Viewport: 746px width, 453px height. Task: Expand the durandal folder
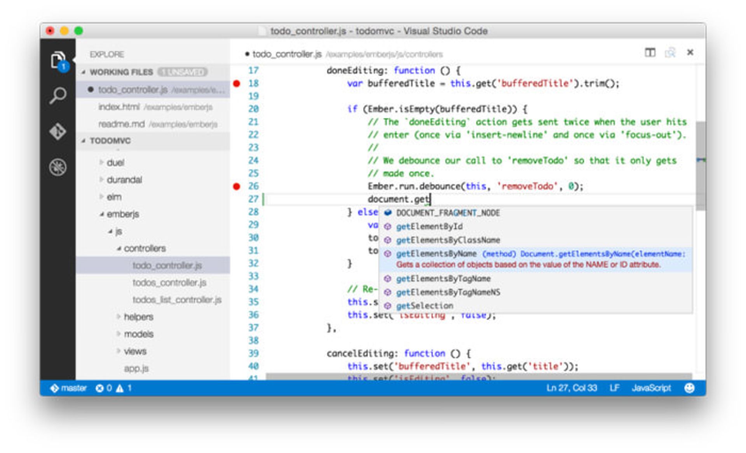tap(101, 179)
